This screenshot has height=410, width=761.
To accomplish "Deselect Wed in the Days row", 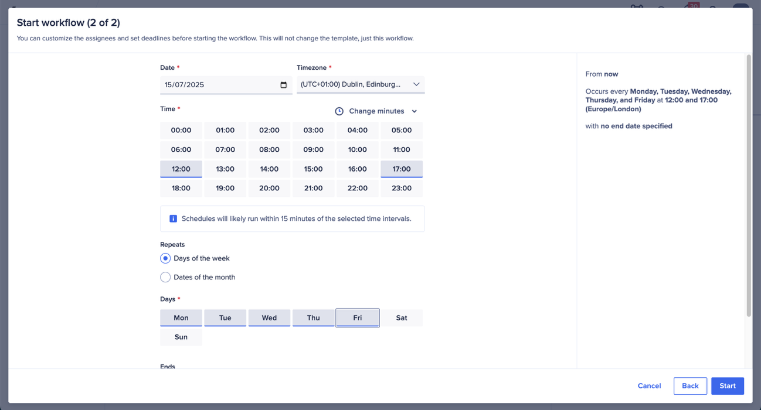I will tap(269, 317).
